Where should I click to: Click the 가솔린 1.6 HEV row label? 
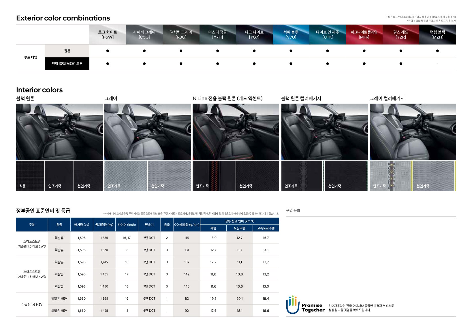32,305
